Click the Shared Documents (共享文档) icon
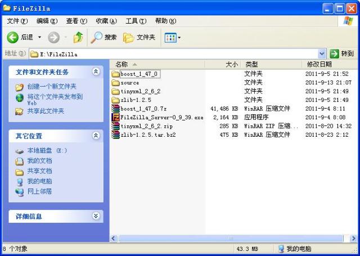 coord(19,172)
